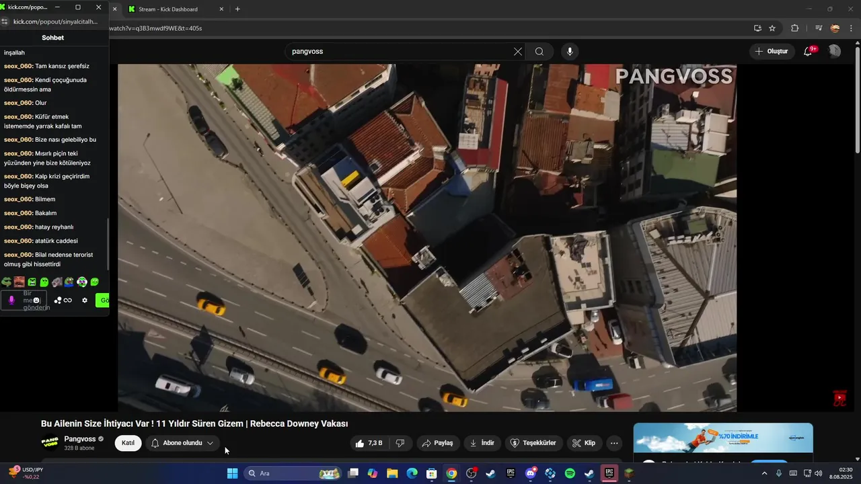Click the Kick chat message input field
The height and width of the screenshot is (484, 861).
[25, 300]
